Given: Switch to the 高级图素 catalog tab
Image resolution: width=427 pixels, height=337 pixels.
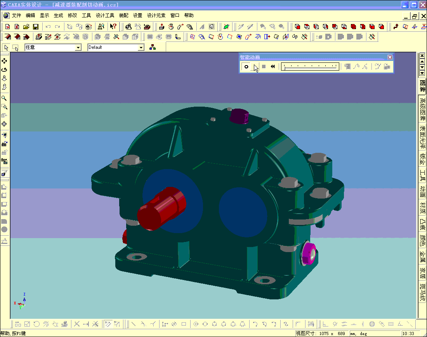Looking at the screenshot, I should tap(422, 109).
